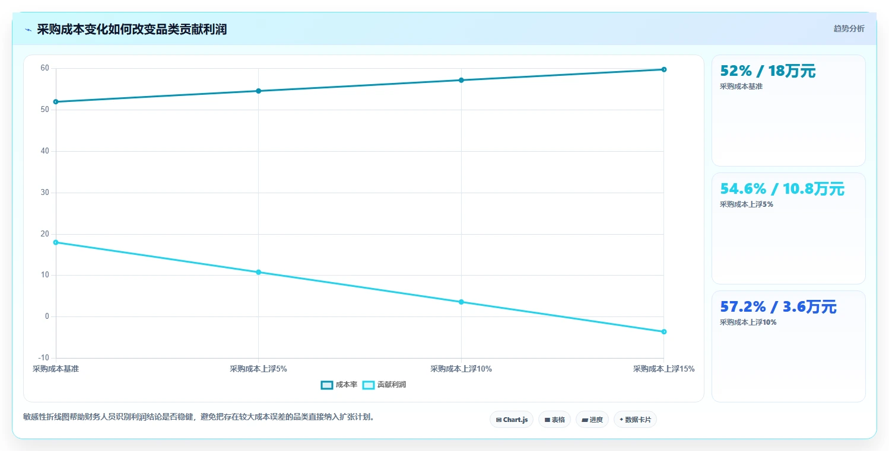The height and width of the screenshot is (451, 889).
Task: Click the x-axis label 采购成本上浮15%
Action: (664, 369)
